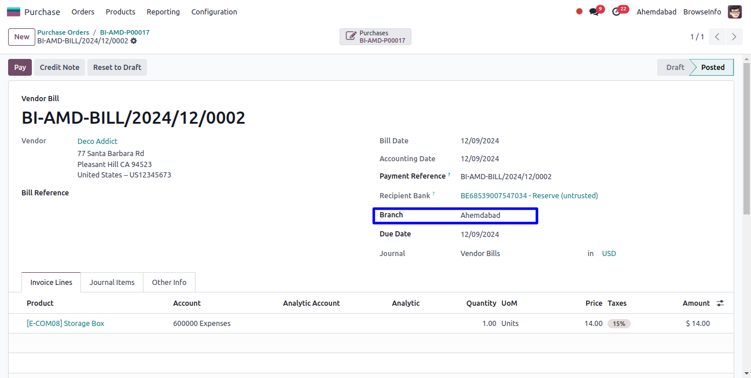Select the Invoice Lines tab

51,282
